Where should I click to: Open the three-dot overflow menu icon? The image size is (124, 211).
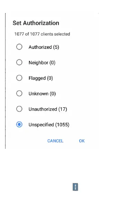click(75, 187)
